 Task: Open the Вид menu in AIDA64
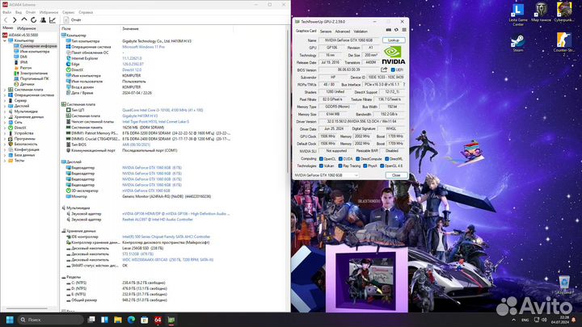19,12
